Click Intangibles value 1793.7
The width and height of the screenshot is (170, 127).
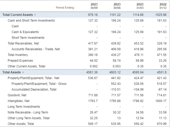point(93,101)
